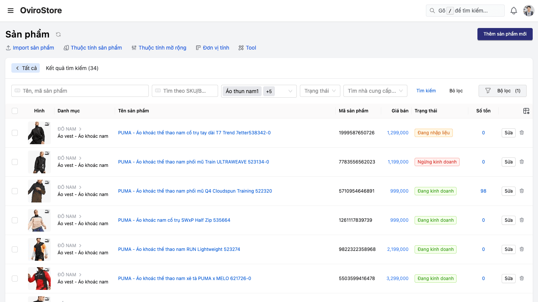Open the category dropdown with Áo thun nam1
The width and height of the screenshot is (538, 302).
(259, 91)
